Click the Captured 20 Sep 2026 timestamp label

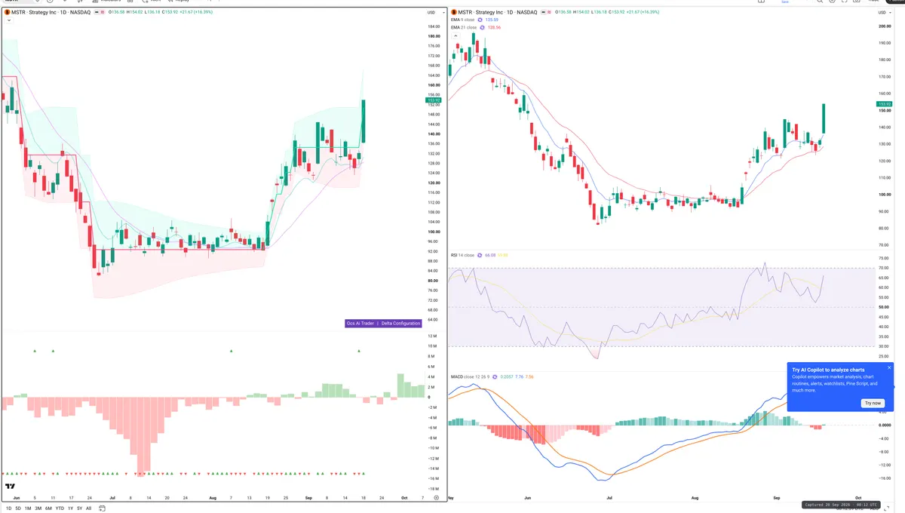pos(841,504)
